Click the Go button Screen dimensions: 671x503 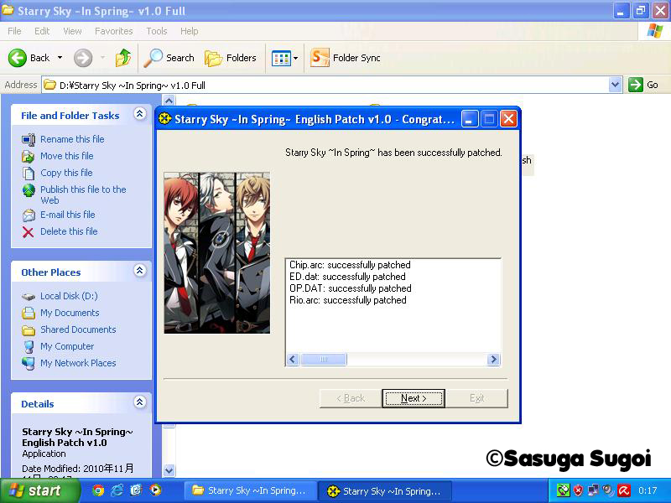[x=643, y=85]
